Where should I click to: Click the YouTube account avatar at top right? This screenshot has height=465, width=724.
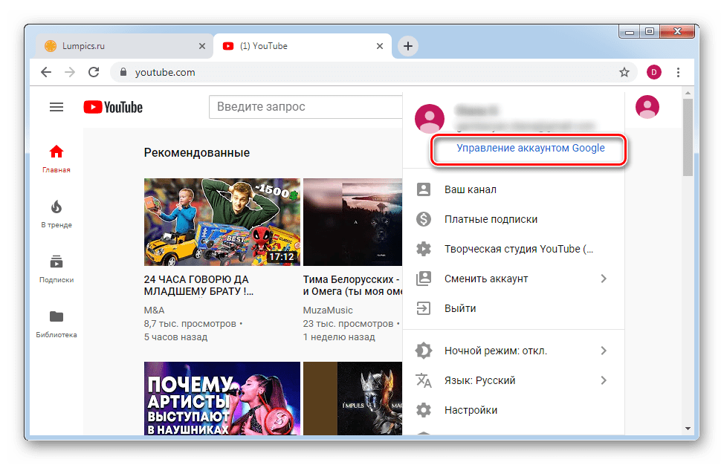pos(647,107)
